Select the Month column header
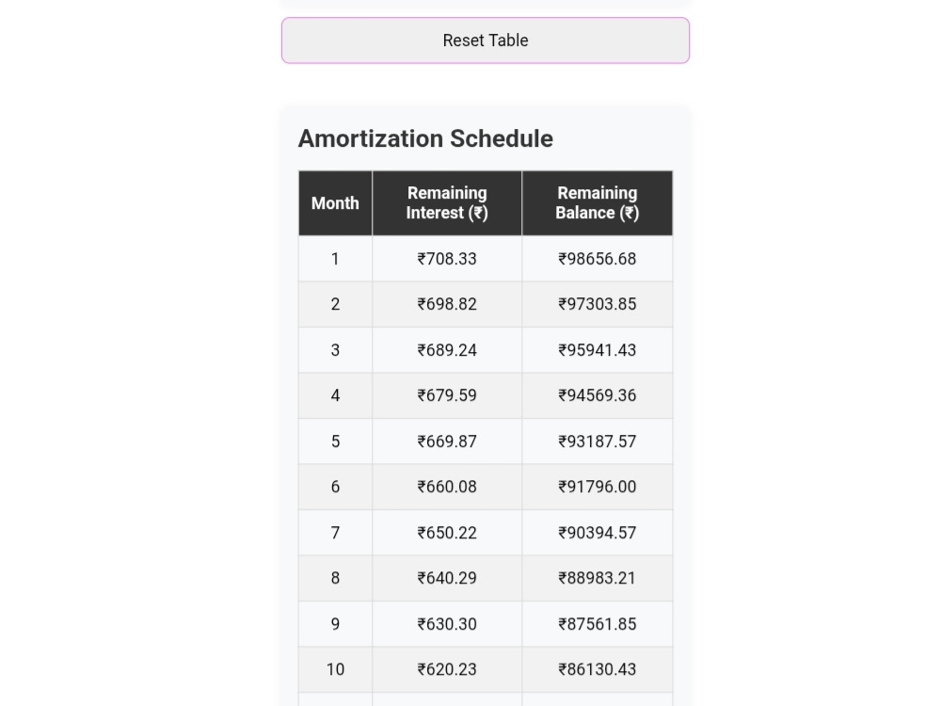Viewport: 941px width, 706px height. [x=336, y=203]
